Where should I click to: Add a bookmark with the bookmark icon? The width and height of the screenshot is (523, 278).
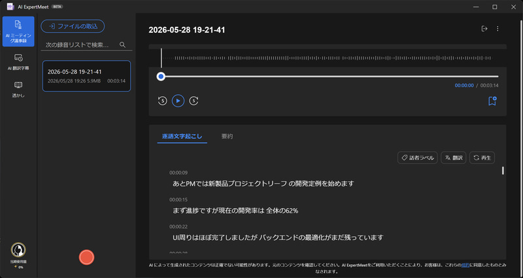(x=492, y=101)
